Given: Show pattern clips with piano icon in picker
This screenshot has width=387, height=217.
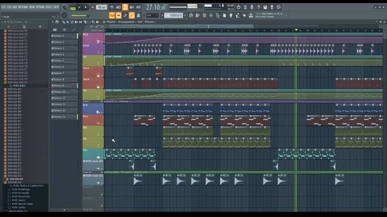Looking at the screenshot, I should click(55, 30).
